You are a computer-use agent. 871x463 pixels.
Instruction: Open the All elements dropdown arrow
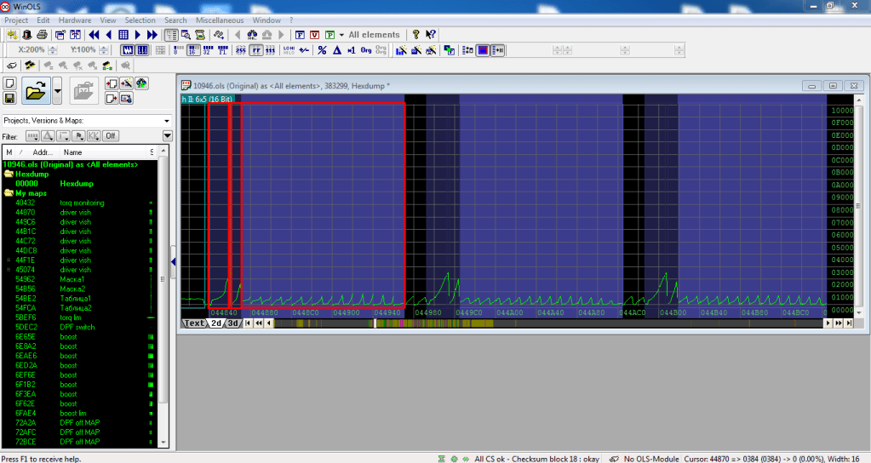coord(341,35)
